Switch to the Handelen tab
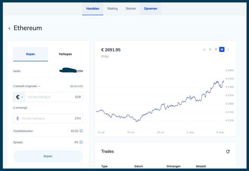This screenshot has height=171, width=249. (93, 9)
